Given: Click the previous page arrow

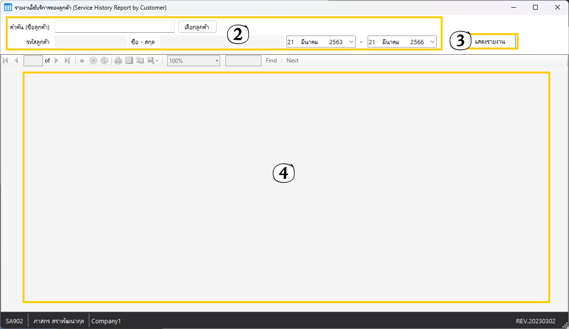Looking at the screenshot, I should click(16, 61).
